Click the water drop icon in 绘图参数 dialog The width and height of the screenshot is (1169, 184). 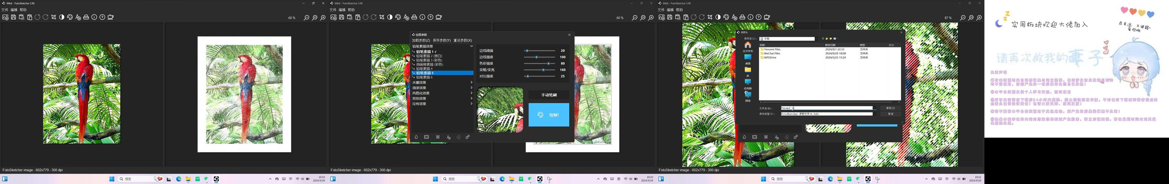tap(416, 137)
